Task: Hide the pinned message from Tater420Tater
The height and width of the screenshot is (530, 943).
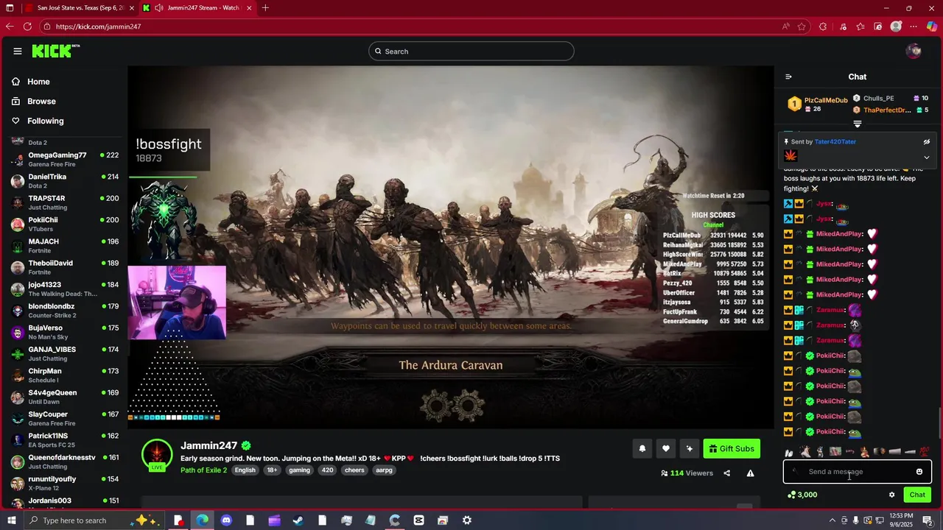Action: [x=927, y=141]
